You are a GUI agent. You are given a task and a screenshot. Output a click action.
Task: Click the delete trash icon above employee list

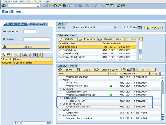coord(40,55)
